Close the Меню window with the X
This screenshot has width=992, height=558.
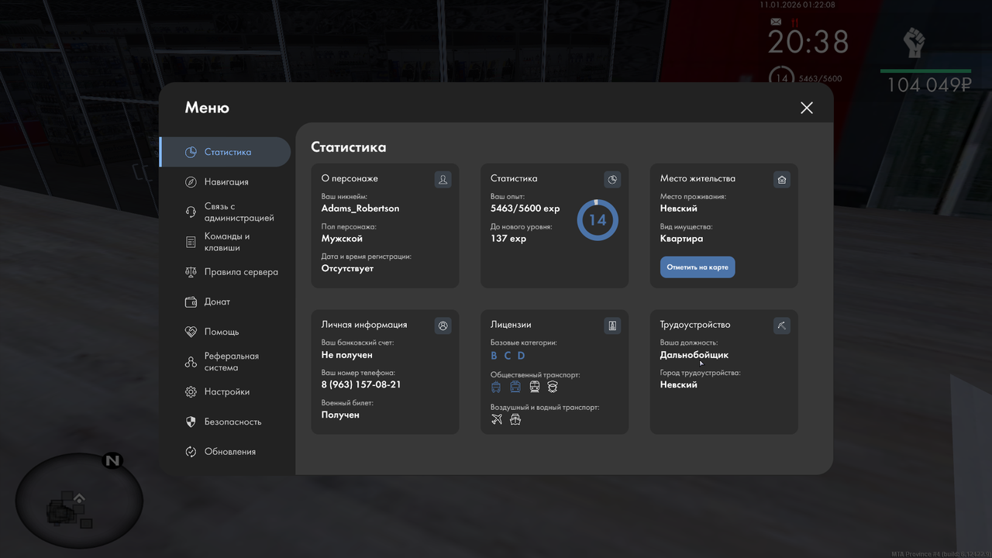pos(807,108)
